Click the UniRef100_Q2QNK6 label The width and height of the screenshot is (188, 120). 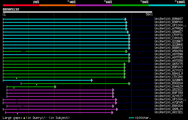pyautogui.click(x=169, y=45)
